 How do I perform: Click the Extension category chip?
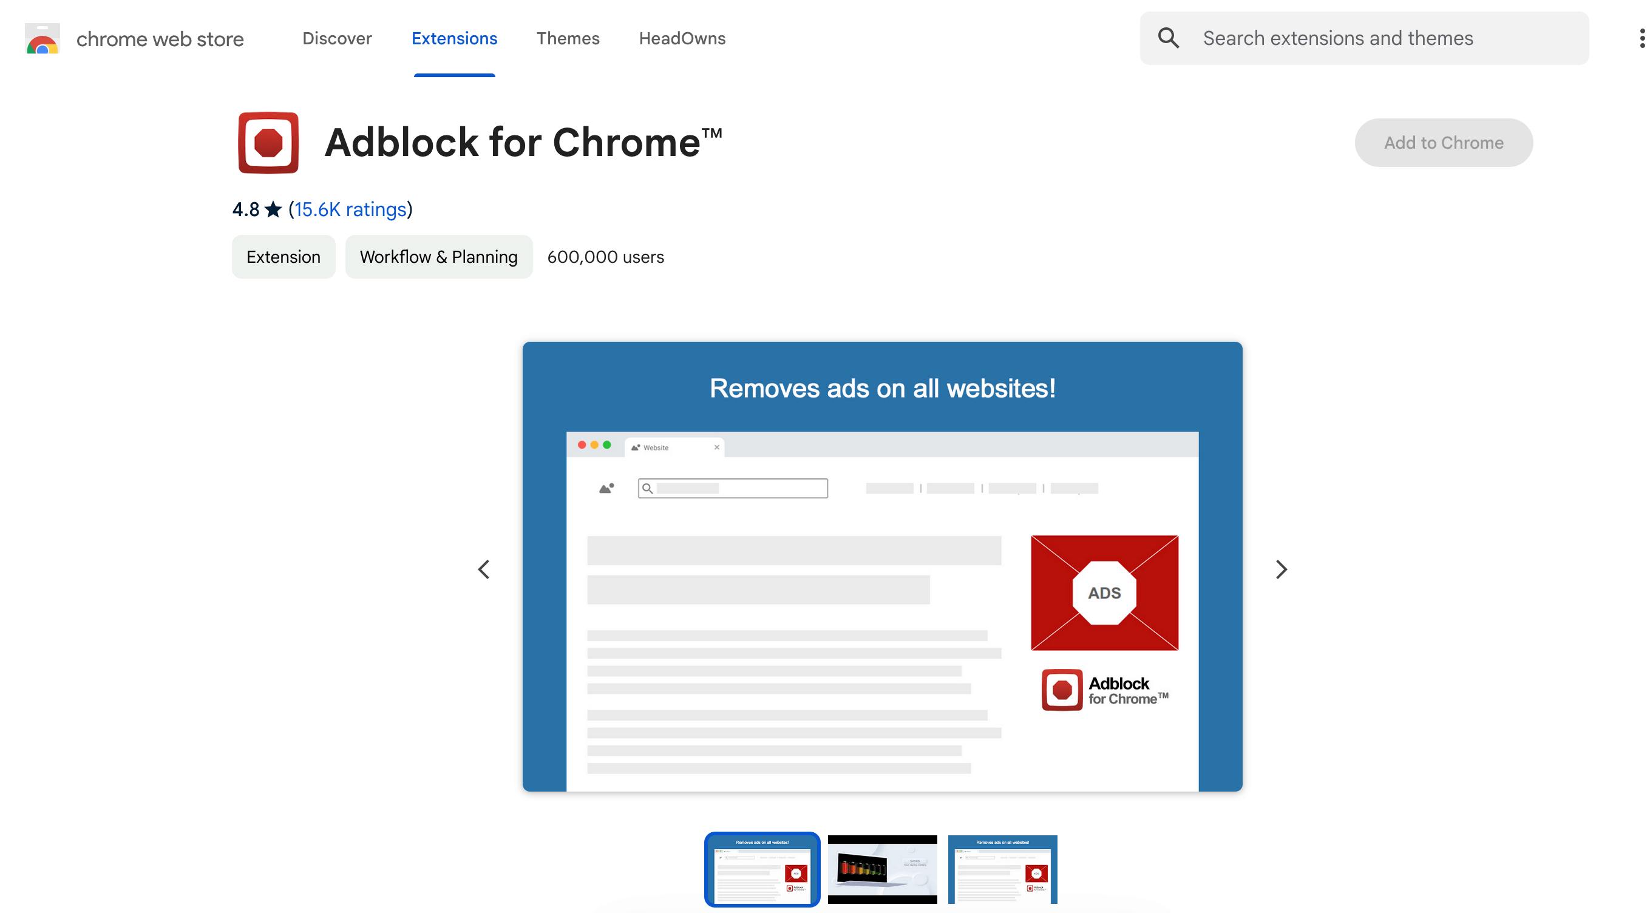283,257
